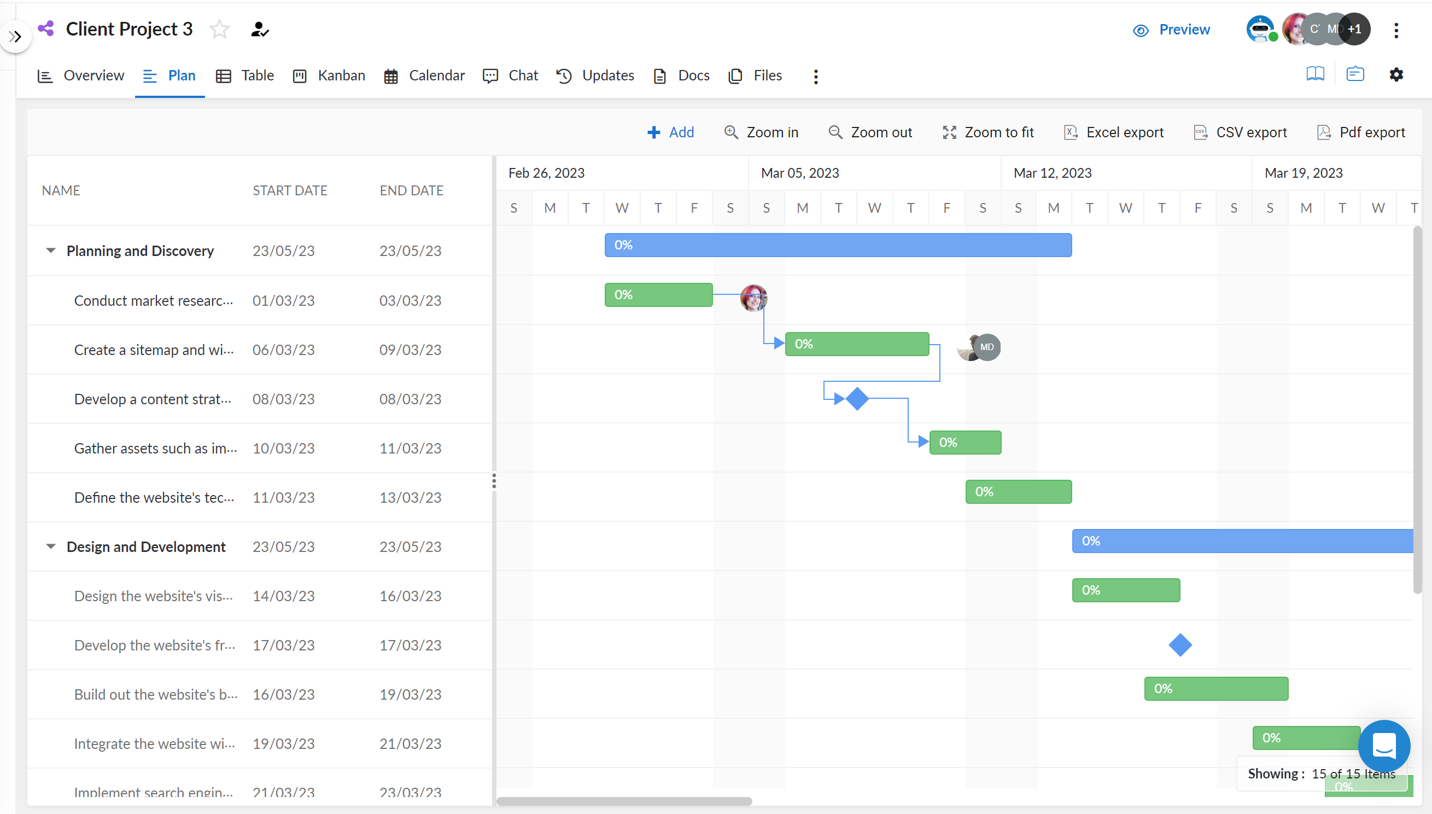This screenshot has height=814, width=1432.
Task: Zoom out the Gantt chart
Action: coord(870,132)
